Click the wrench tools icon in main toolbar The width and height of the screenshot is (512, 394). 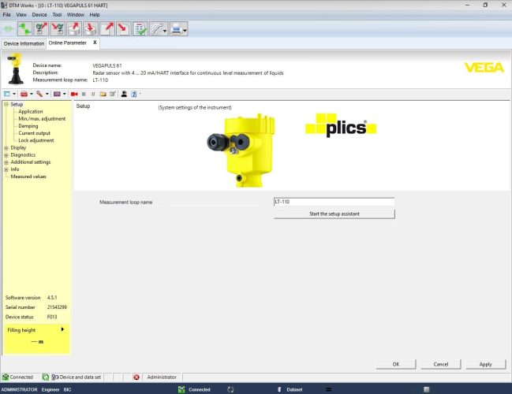[x=156, y=29]
